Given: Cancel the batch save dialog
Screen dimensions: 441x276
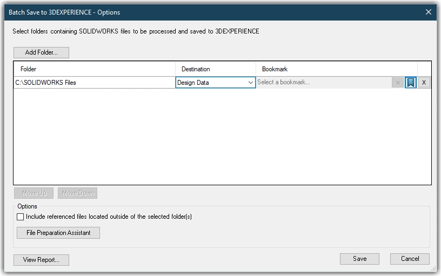Looking at the screenshot, I should tap(410, 259).
